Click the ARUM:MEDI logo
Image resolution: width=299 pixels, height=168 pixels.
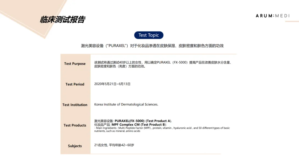point(273,16)
